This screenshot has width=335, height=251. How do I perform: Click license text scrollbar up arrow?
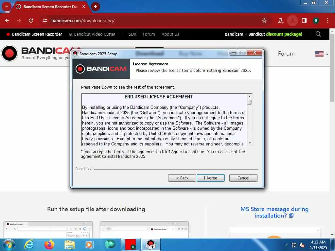point(250,97)
